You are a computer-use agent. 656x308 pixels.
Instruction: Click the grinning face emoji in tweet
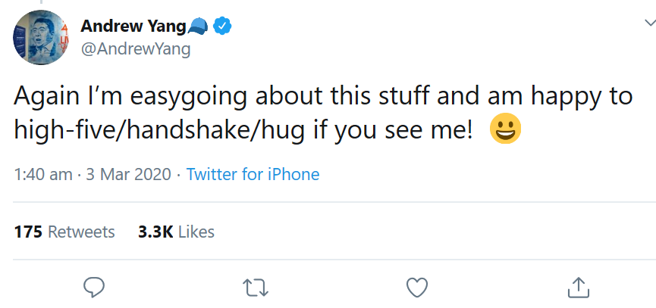coord(505,129)
